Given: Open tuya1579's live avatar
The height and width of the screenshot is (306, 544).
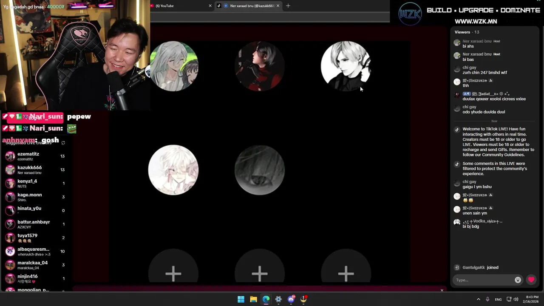Looking at the screenshot, I should [10, 238].
